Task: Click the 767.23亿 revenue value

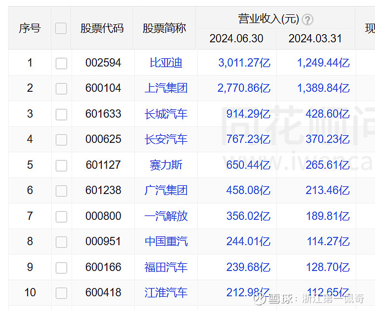Action: pyautogui.click(x=248, y=140)
